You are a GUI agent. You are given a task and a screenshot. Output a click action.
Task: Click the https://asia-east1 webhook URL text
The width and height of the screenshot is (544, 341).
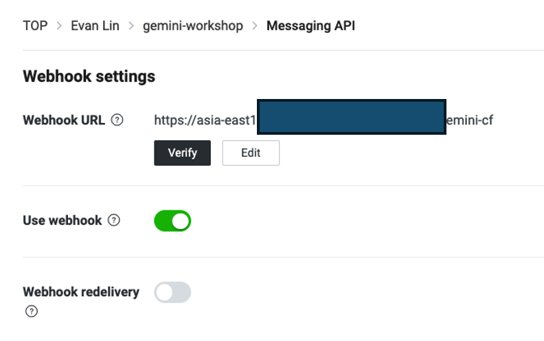coord(205,120)
